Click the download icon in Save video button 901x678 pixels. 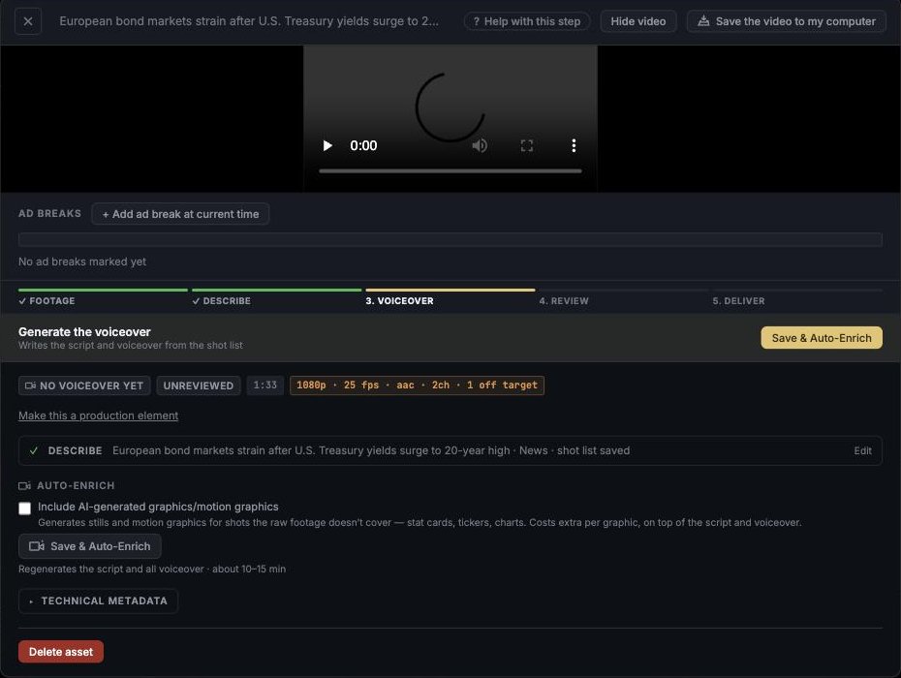pos(703,21)
